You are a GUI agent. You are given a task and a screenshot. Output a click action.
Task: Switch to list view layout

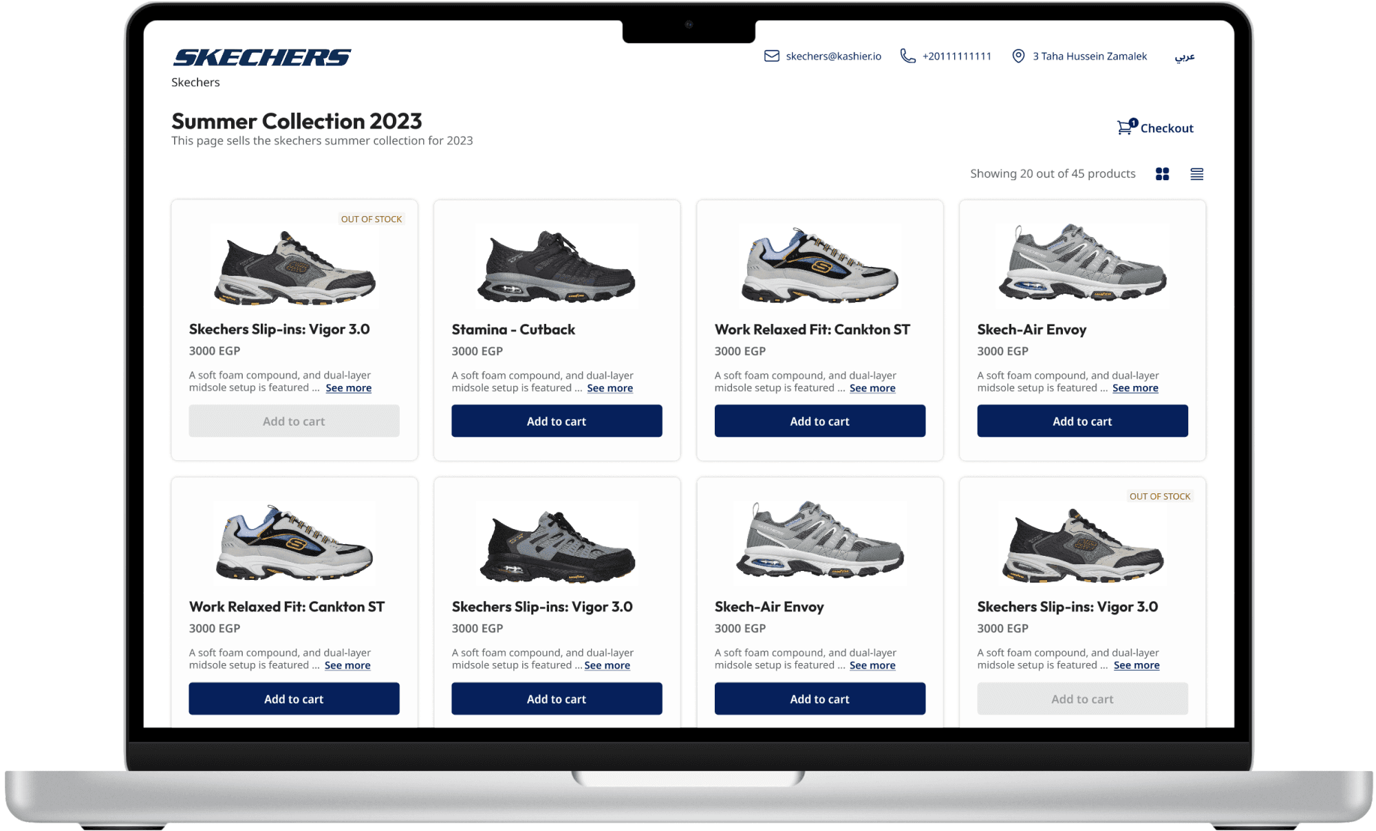[x=1196, y=174]
